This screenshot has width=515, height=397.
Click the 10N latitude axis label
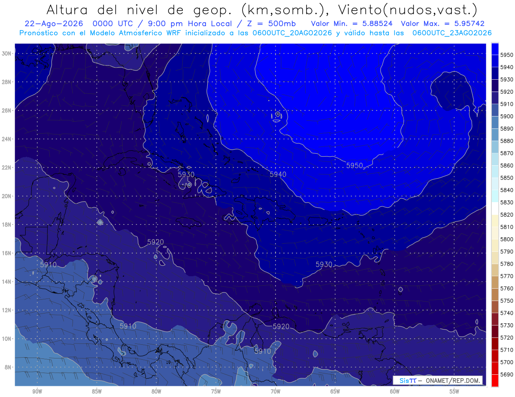point(7,339)
